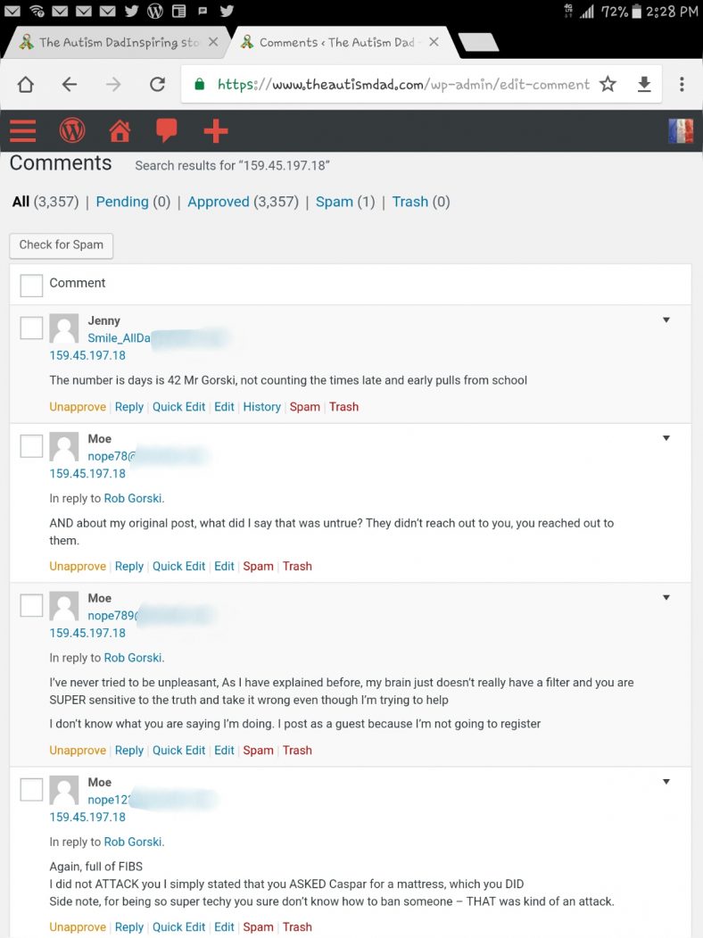
Task: Click the user avatar in admin bar
Action: pos(681,131)
